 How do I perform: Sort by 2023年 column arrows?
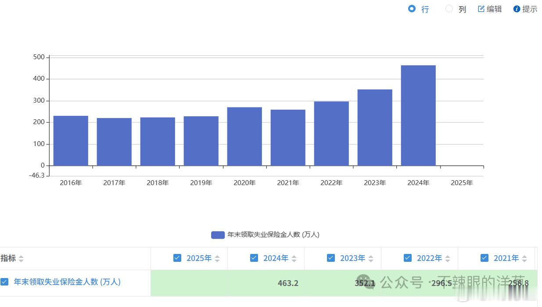point(371,259)
